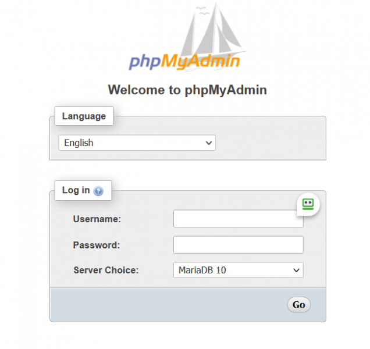Click the Server Choice label text
The image size is (370, 349).
tap(106, 270)
